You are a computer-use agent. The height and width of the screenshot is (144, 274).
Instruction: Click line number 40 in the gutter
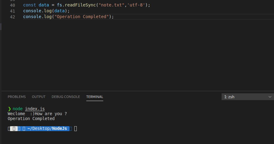tap(12, 5)
